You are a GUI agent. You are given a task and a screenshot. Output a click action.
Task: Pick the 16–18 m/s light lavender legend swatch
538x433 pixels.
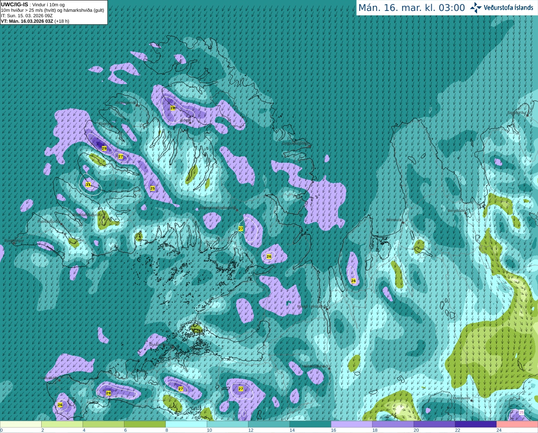click(x=352, y=424)
